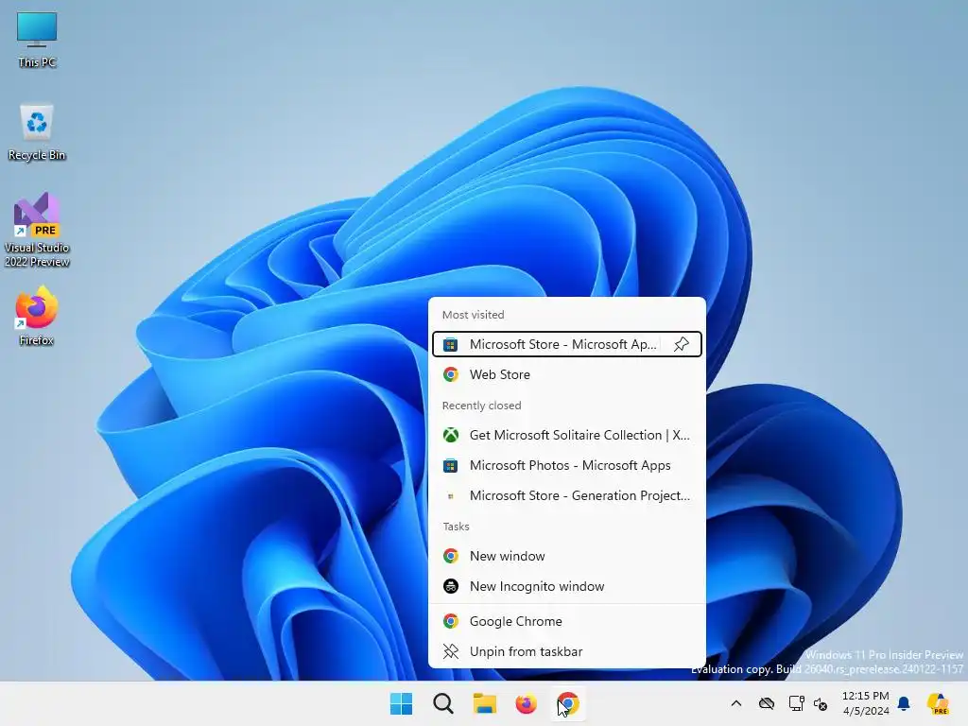Open network status tray icon
Screen dimensions: 968x726
pos(796,703)
